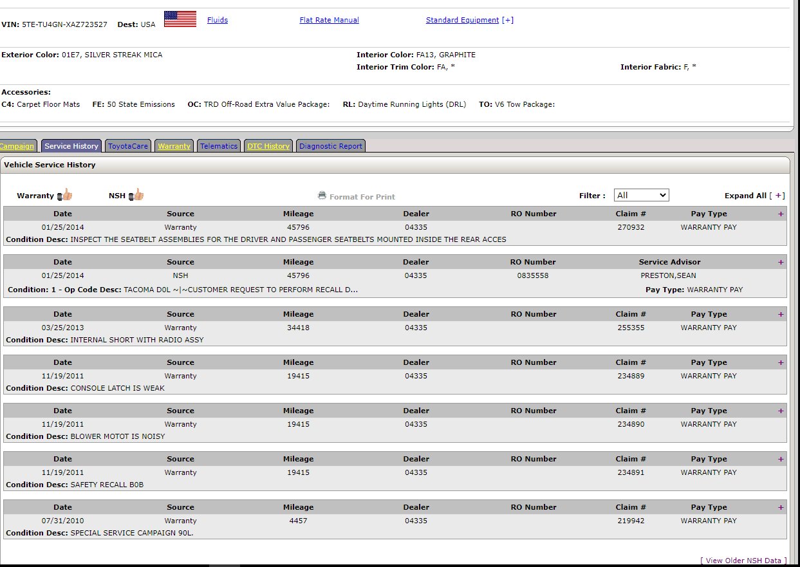Select the Service History tab
The width and height of the screenshot is (800, 567).
pyautogui.click(x=71, y=146)
